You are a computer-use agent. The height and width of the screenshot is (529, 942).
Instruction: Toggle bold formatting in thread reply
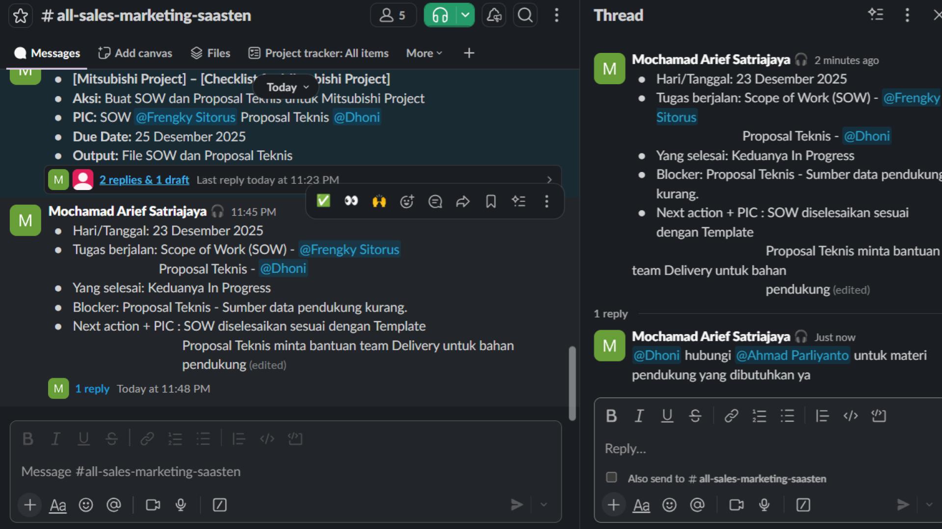611,416
